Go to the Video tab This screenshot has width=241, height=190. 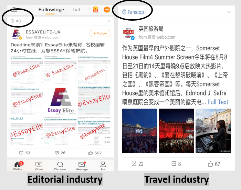39,166
